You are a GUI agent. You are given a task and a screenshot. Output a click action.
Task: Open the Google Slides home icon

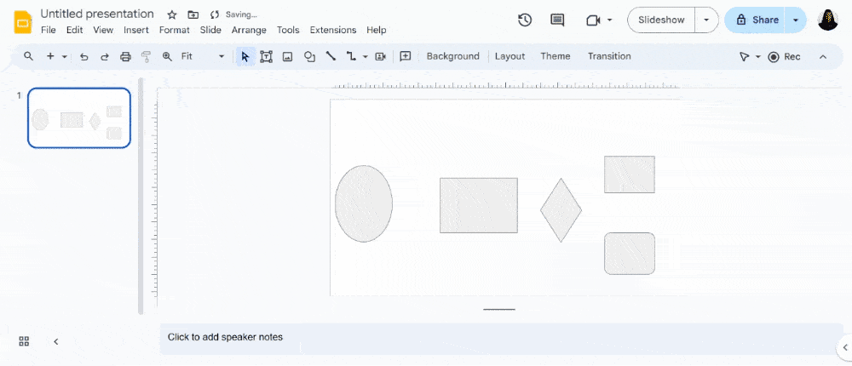coord(23,22)
